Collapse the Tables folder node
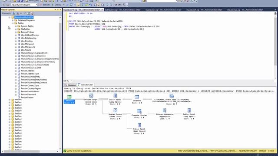The height and width of the screenshot is (156, 278). click(13, 23)
